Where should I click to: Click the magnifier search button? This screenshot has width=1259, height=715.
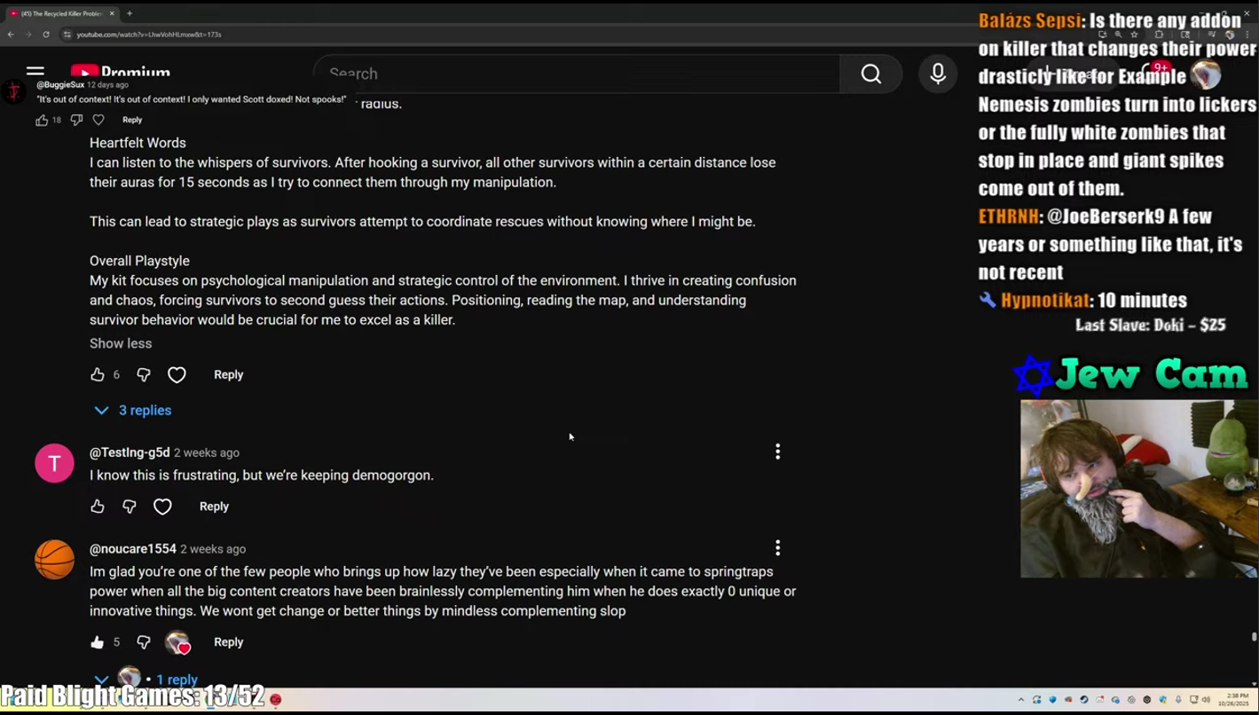pyautogui.click(x=871, y=74)
